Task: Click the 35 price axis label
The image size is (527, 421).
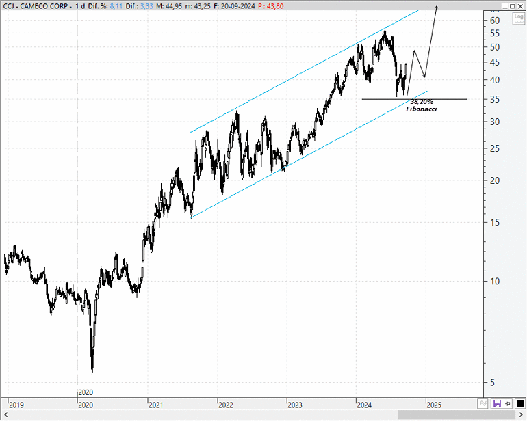Action: click(x=495, y=99)
